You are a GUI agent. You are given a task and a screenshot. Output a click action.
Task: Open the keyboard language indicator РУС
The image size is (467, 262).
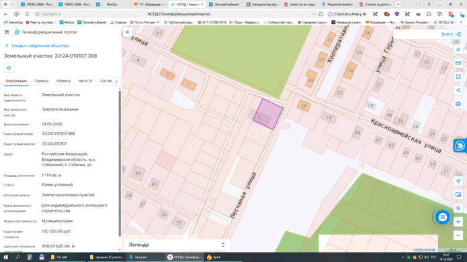(x=433, y=257)
